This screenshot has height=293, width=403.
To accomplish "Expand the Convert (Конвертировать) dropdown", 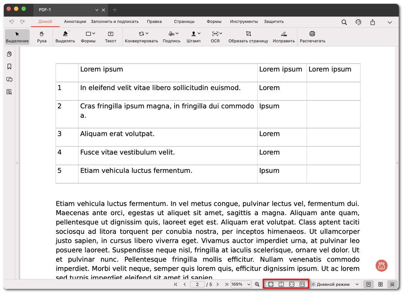I will tap(141, 37).
